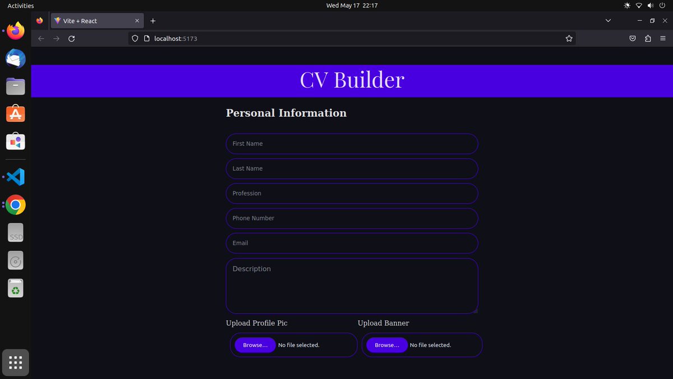Focus the Profession field
The width and height of the screenshot is (673, 379).
352,193
